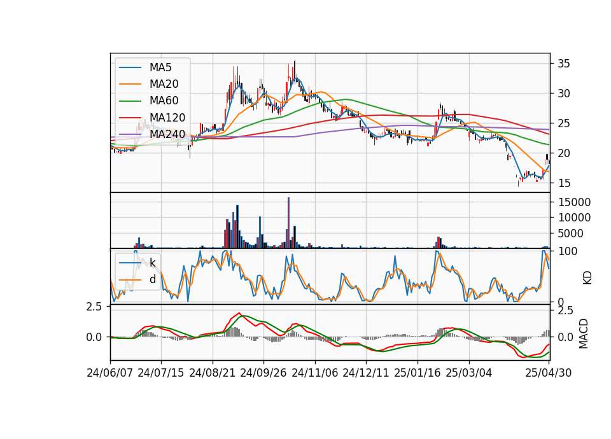Click the left MACD axis value 0.0
The width and height of the screenshot is (611, 439).
coord(94,337)
